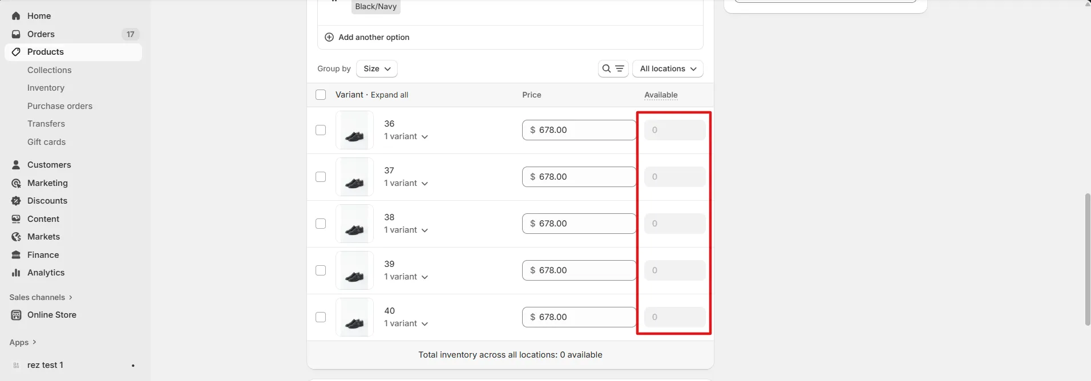
Task: Click the price field for size 37
Action: pos(579,177)
